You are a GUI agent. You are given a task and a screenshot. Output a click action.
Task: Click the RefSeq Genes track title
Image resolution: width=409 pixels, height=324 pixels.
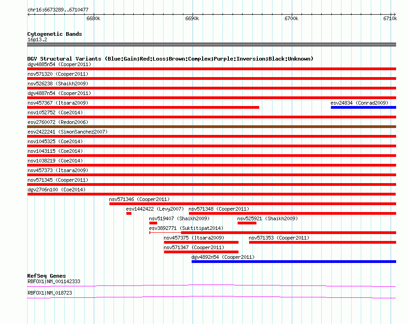point(46,276)
